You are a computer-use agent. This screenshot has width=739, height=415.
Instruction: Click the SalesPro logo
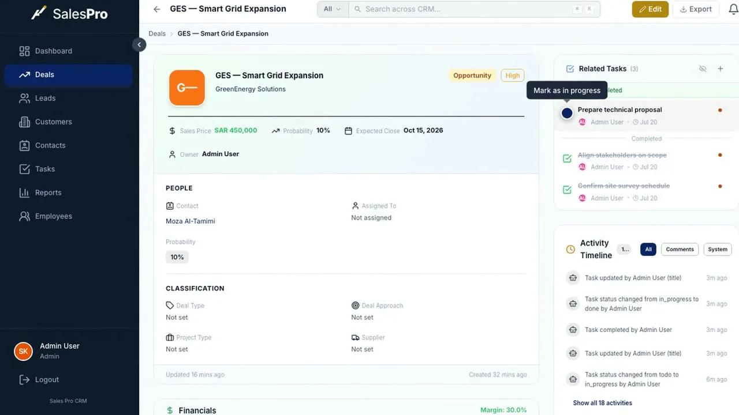[70, 13]
